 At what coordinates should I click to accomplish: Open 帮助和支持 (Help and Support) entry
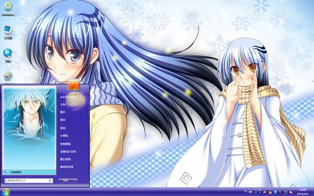pyautogui.click(x=66, y=167)
